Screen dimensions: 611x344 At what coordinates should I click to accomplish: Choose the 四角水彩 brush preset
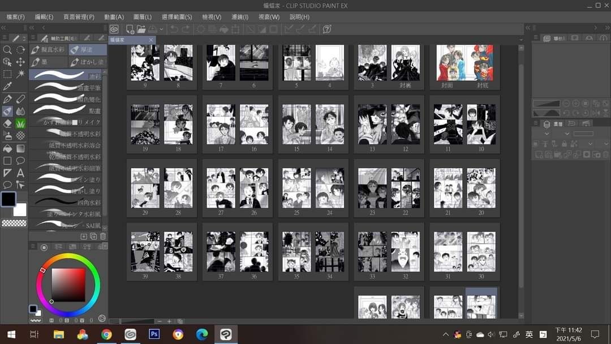(66, 202)
